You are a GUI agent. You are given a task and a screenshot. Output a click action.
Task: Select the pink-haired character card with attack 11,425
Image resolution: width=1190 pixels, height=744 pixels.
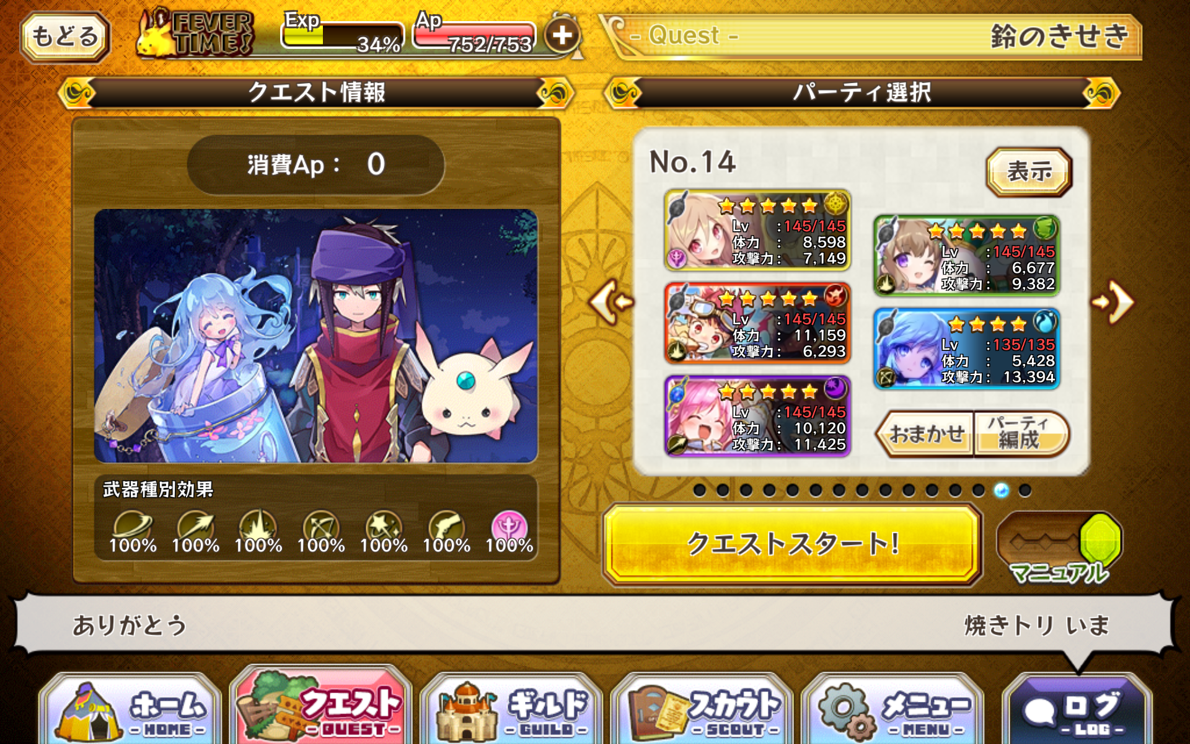pos(757,416)
